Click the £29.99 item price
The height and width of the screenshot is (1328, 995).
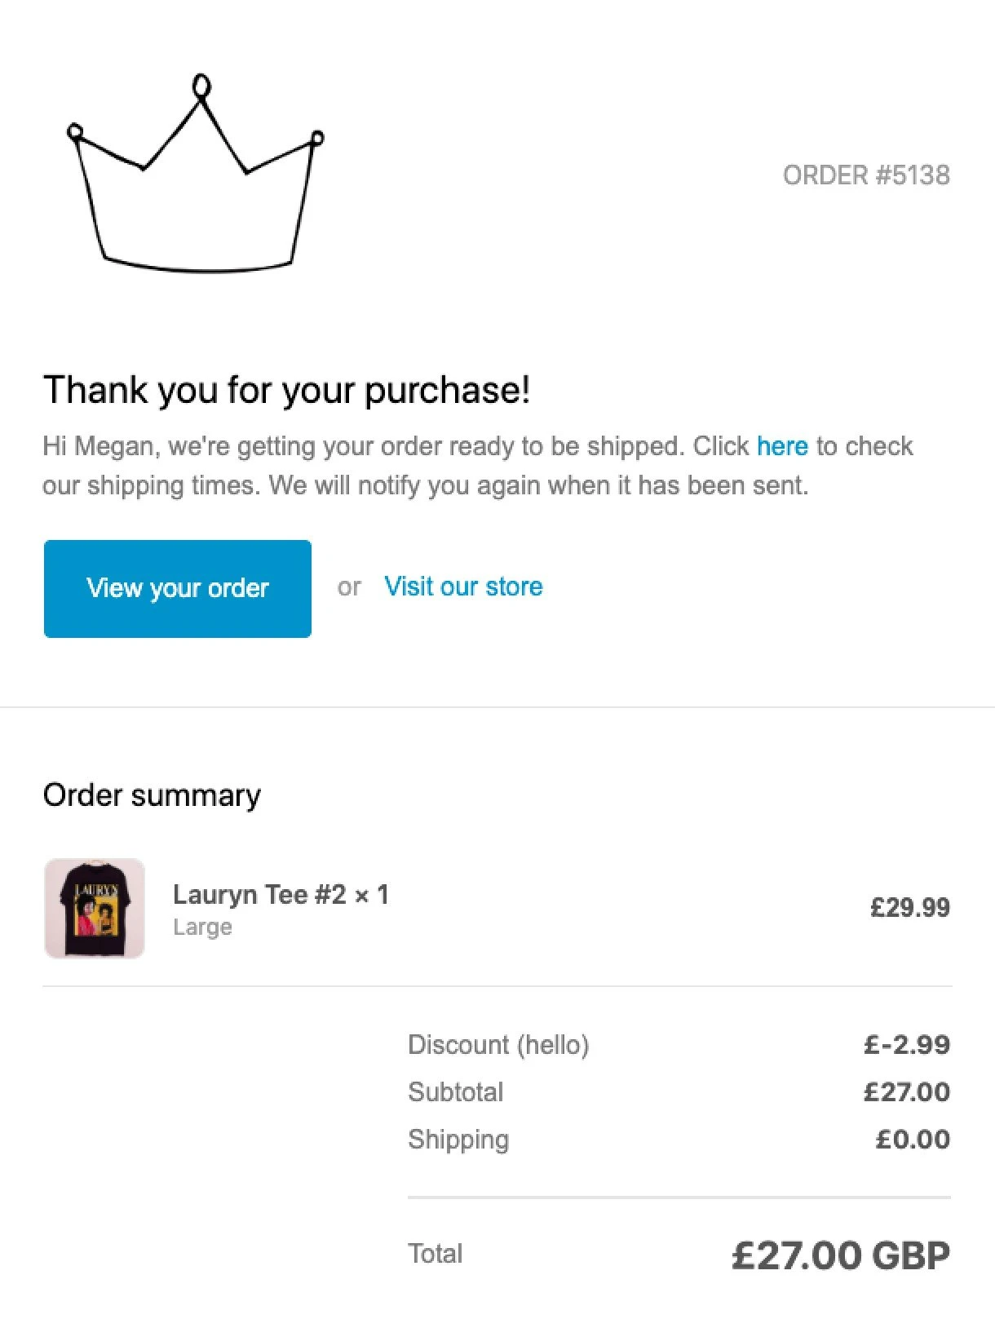[x=909, y=908]
